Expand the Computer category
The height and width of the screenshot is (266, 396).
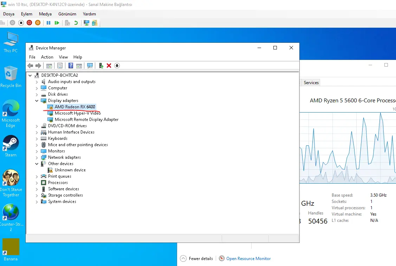[x=37, y=88]
